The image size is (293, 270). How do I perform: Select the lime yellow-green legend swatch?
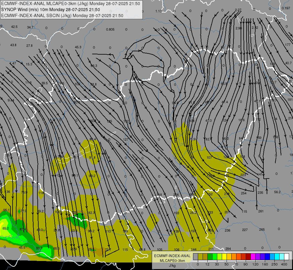pyautogui.click(x=220, y=256)
